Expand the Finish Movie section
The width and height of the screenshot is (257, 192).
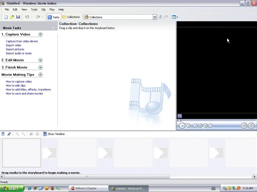[x=40, y=67]
